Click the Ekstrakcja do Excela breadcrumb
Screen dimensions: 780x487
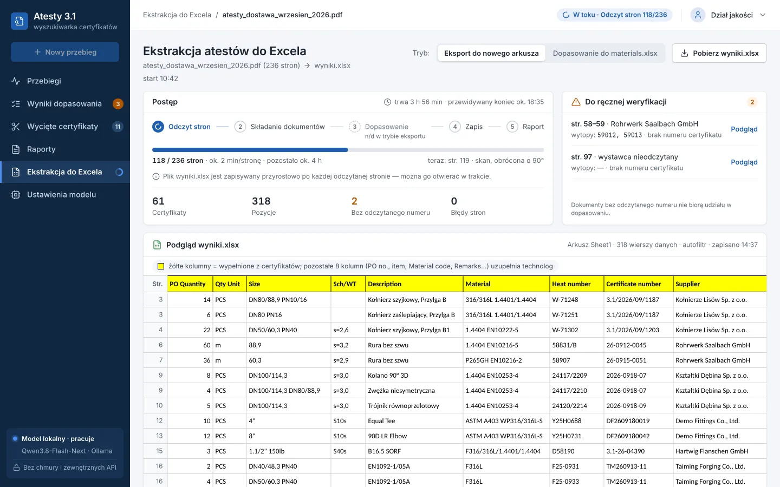tap(177, 15)
